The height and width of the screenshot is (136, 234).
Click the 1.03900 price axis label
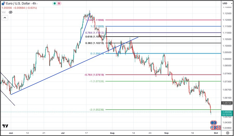(x=227, y=128)
